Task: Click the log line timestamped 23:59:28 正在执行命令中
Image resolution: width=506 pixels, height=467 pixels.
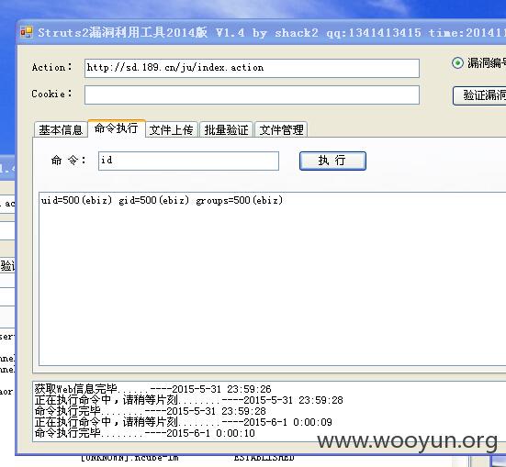Action: 189,400
